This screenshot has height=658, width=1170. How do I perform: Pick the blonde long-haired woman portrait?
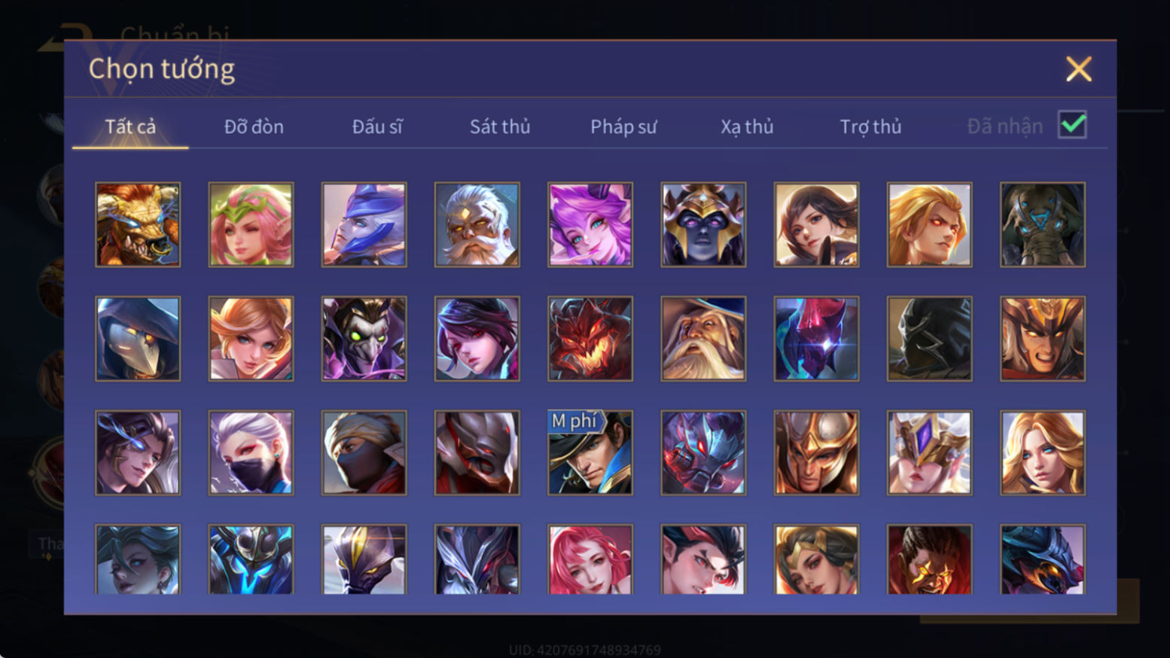(x=1043, y=452)
